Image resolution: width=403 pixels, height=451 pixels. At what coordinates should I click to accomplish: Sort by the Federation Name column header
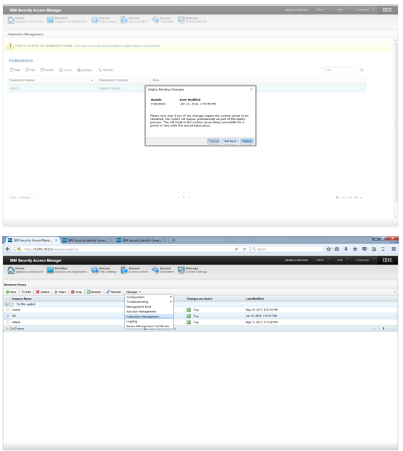pyautogui.click(x=51, y=80)
